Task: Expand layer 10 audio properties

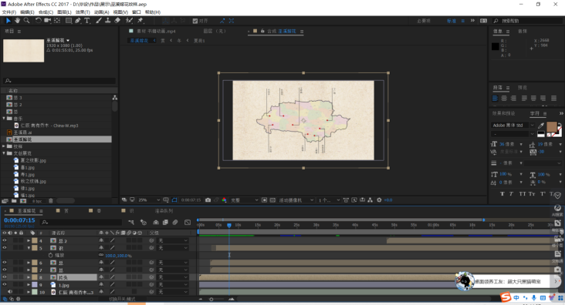Action: click(x=29, y=292)
